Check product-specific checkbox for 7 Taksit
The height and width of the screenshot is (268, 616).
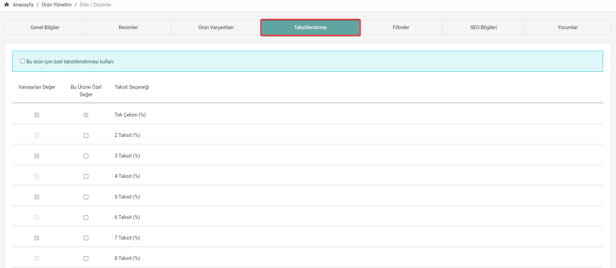pos(86,238)
